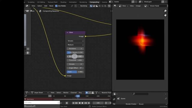The width and height of the screenshot is (192, 108).
Task: Click the preview range clock icon
Action: 106,103
